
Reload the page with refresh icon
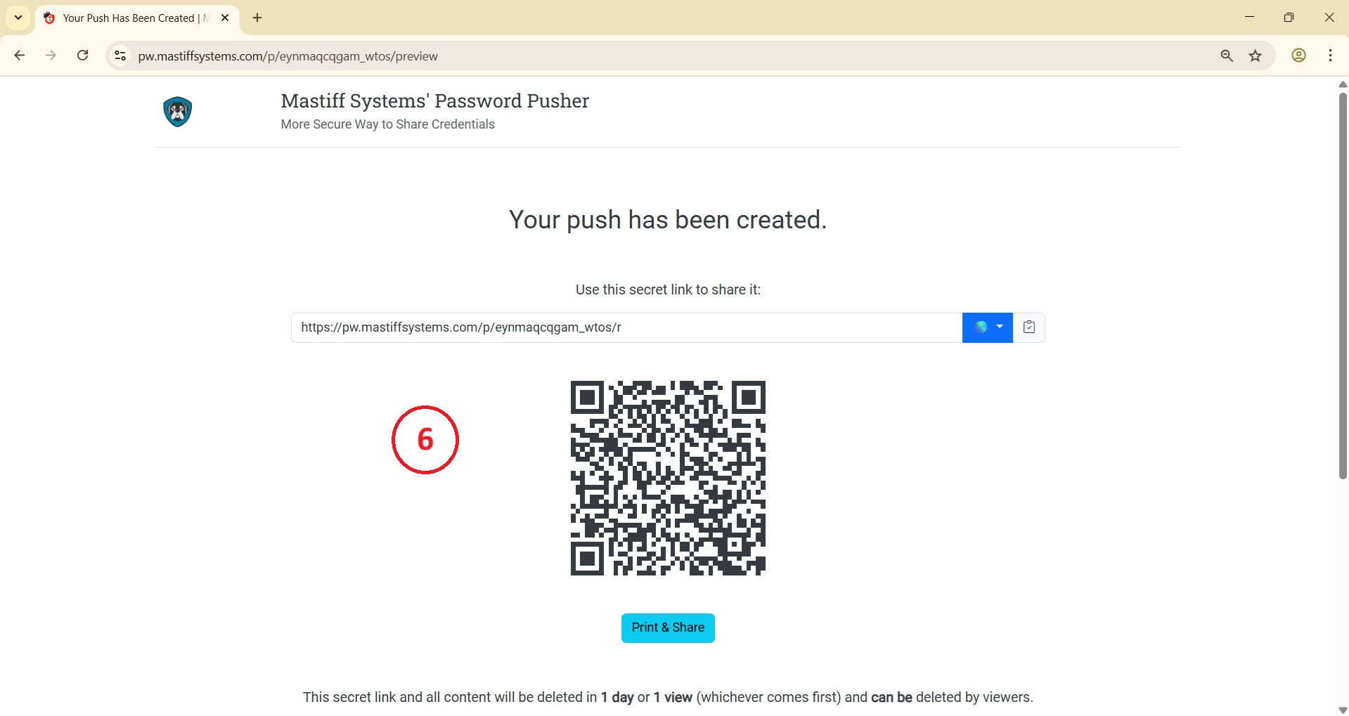click(x=83, y=56)
